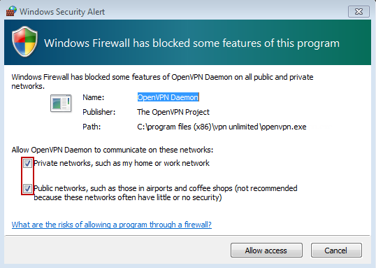Click the Private networks label text

click(122, 163)
